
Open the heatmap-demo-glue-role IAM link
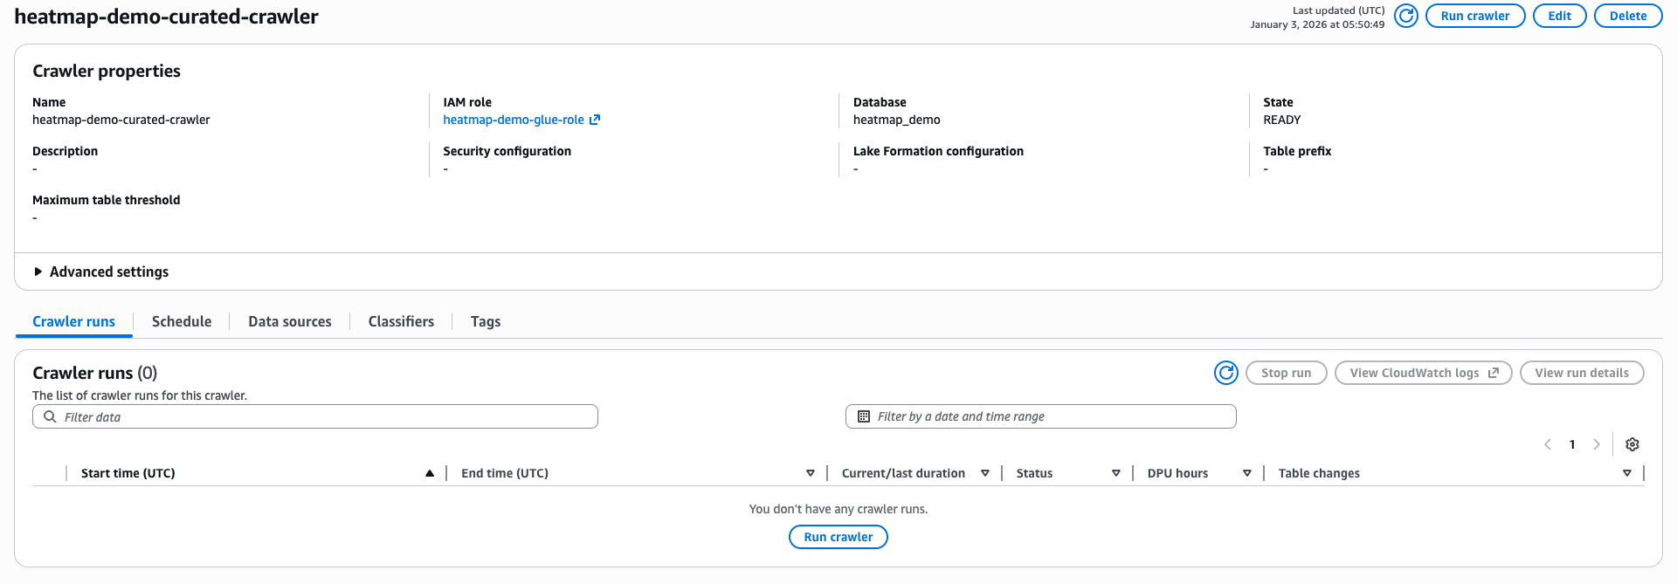(x=514, y=120)
